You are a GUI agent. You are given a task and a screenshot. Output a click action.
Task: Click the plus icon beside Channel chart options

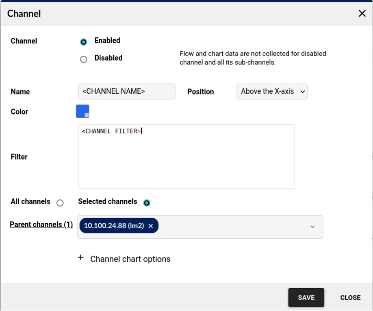[81, 258]
